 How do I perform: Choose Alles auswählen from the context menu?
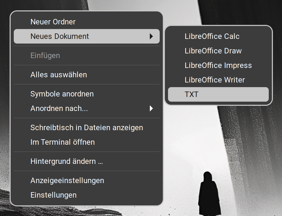pos(59,75)
